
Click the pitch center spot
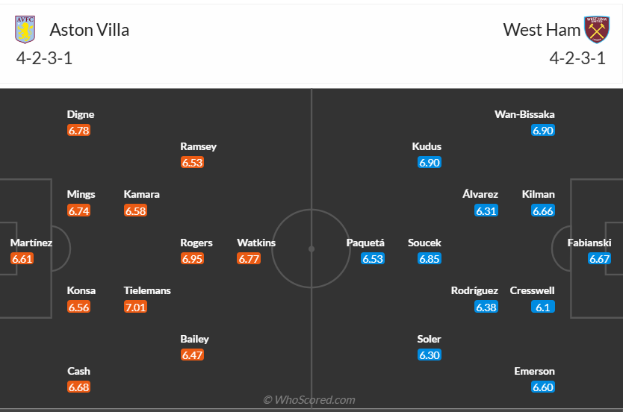311,249
